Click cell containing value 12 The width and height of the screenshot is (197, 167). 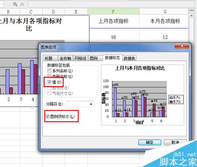pos(165,37)
